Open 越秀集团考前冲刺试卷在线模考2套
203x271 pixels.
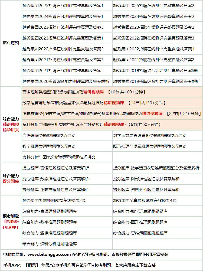[x=54, y=201]
